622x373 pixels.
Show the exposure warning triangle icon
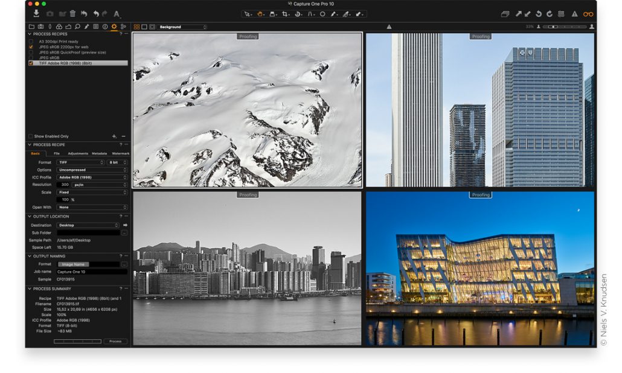(574, 13)
